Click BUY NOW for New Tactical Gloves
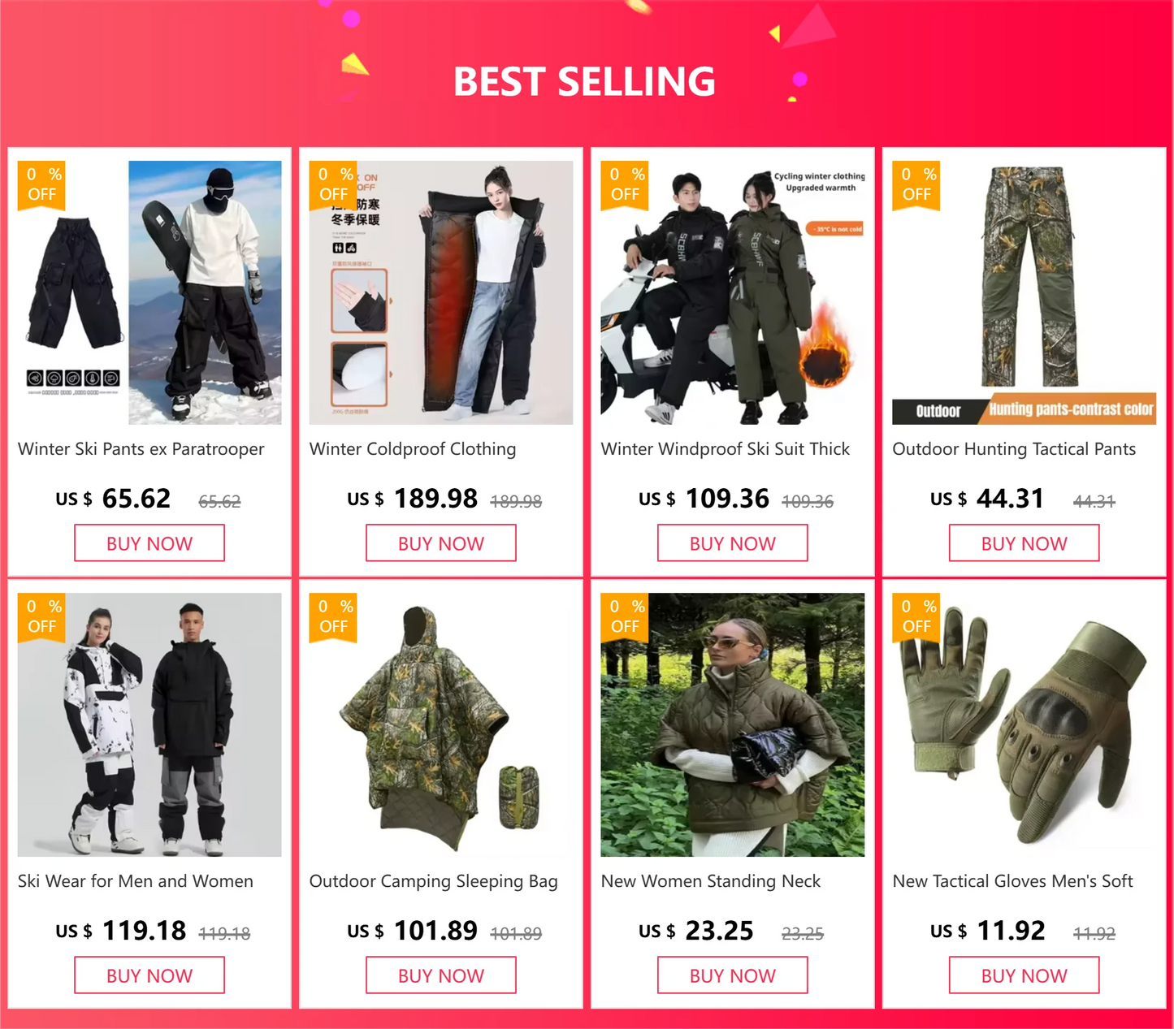 coord(1025,975)
